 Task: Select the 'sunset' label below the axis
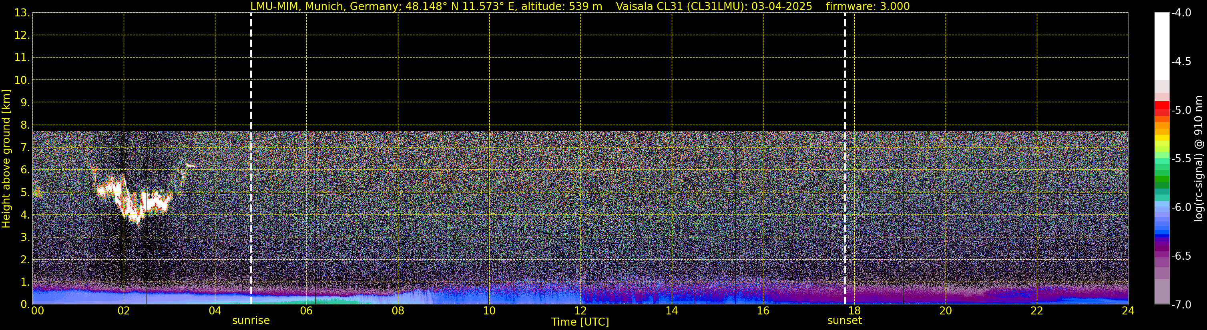click(x=844, y=321)
